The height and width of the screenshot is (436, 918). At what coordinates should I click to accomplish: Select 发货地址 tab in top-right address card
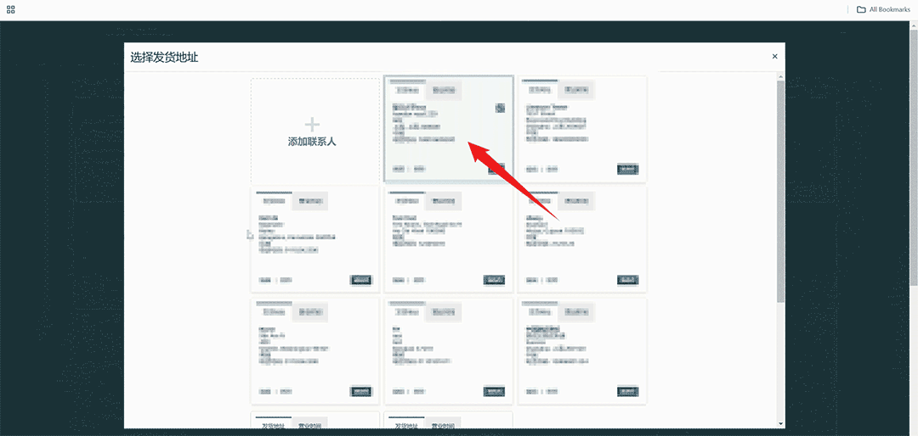click(x=540, y=91)
